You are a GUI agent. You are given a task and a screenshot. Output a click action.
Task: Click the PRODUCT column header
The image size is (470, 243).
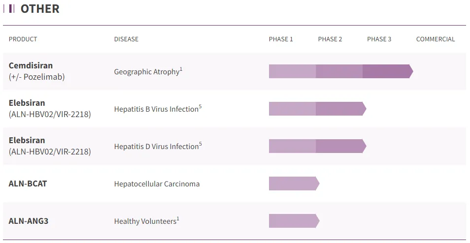tap(23, 39)
